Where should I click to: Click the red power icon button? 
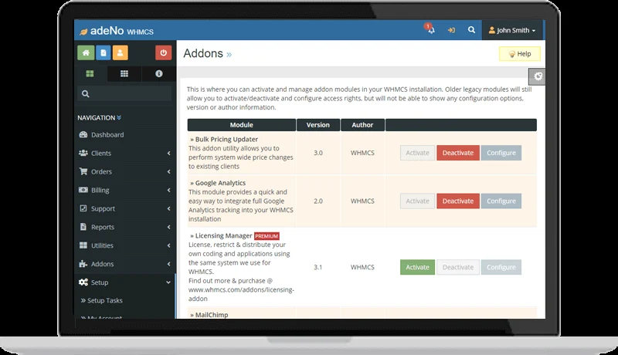pos(164,52)
